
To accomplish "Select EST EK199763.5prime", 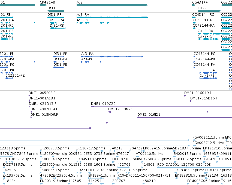I will click(x=4, y=178).
